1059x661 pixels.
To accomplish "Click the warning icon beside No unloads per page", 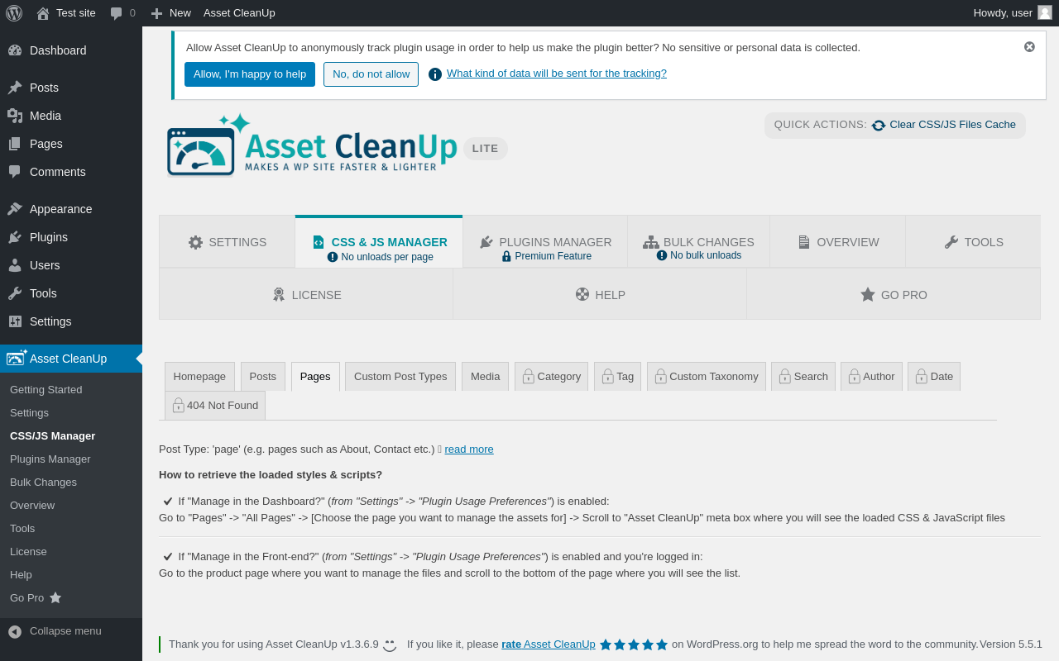I will pyautogui.click(x=333, y=257).
